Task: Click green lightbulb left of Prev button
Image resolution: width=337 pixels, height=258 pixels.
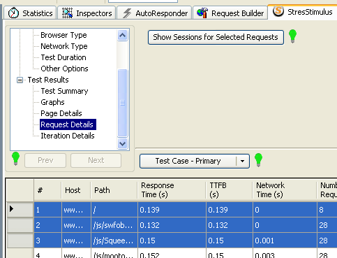Action: (x=15, y=159)
